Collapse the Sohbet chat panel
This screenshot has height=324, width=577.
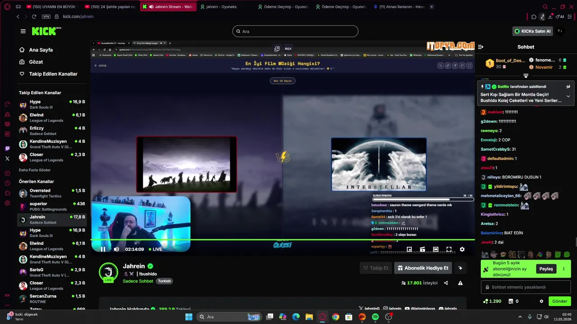pyautogui.click(x=481, y=47)
